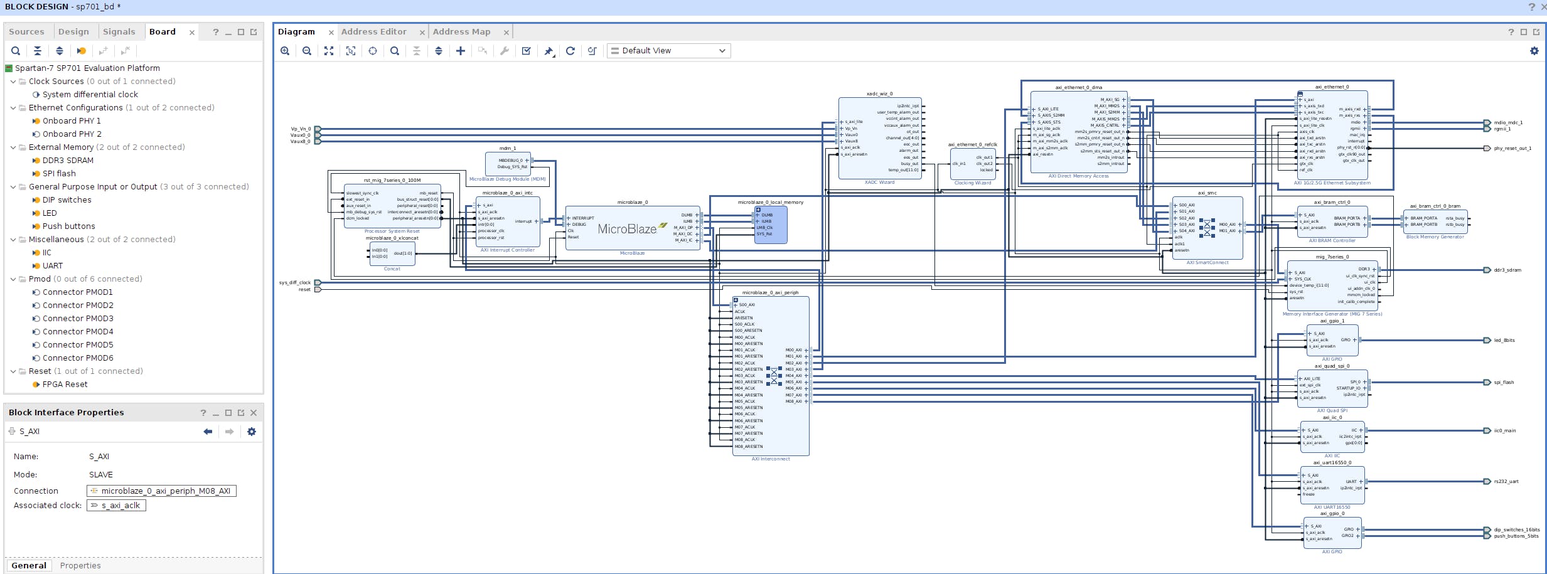The width and height of the screenshot is (1547, 574).
Task: Select the axi_smc AXI SmartConnect block
Action: 1207,228
